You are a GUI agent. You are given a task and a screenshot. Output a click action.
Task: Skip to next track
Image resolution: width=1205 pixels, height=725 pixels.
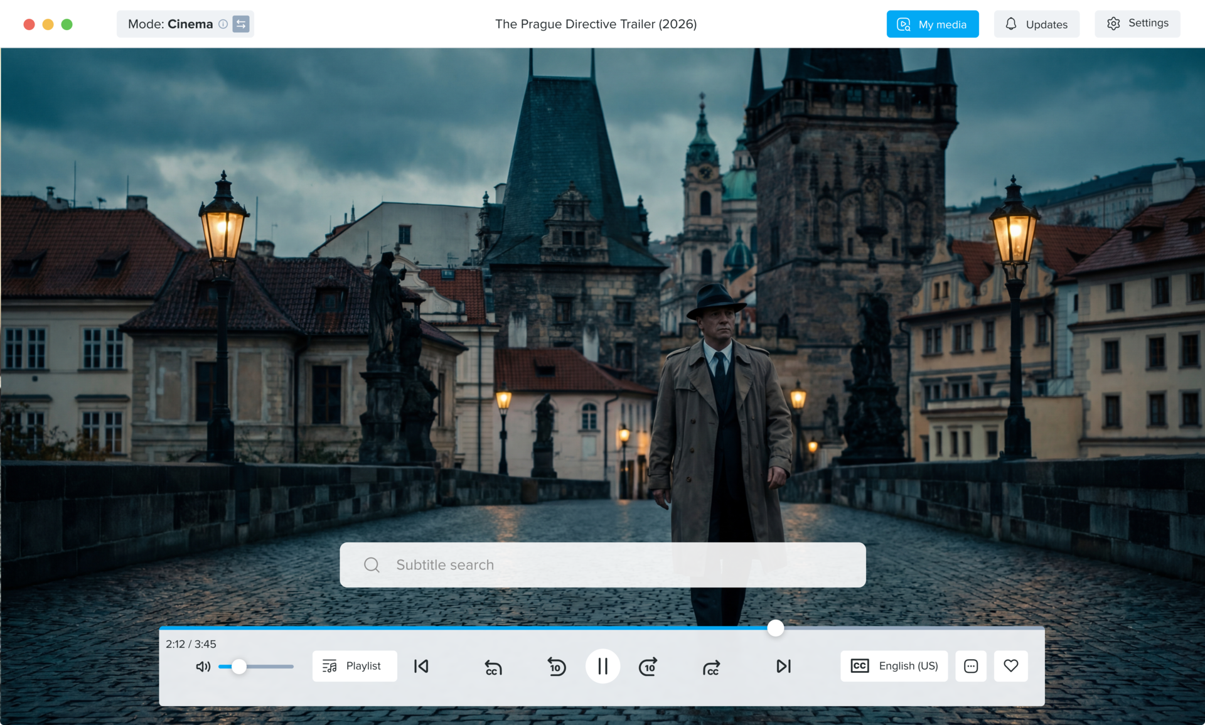click(x=783, y=666)
